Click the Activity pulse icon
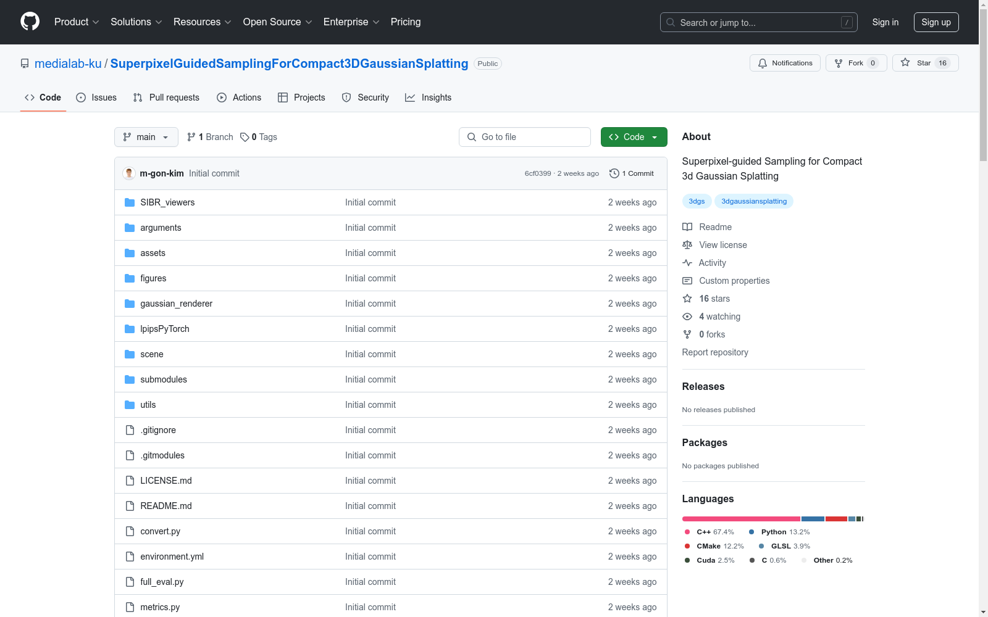 [687, 263]
